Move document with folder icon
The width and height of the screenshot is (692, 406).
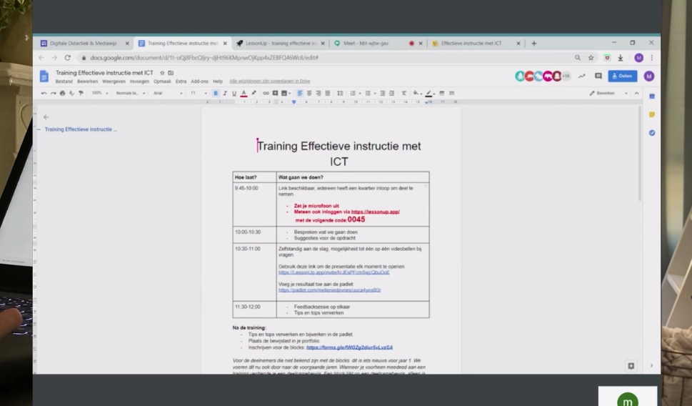click(171, 73)
